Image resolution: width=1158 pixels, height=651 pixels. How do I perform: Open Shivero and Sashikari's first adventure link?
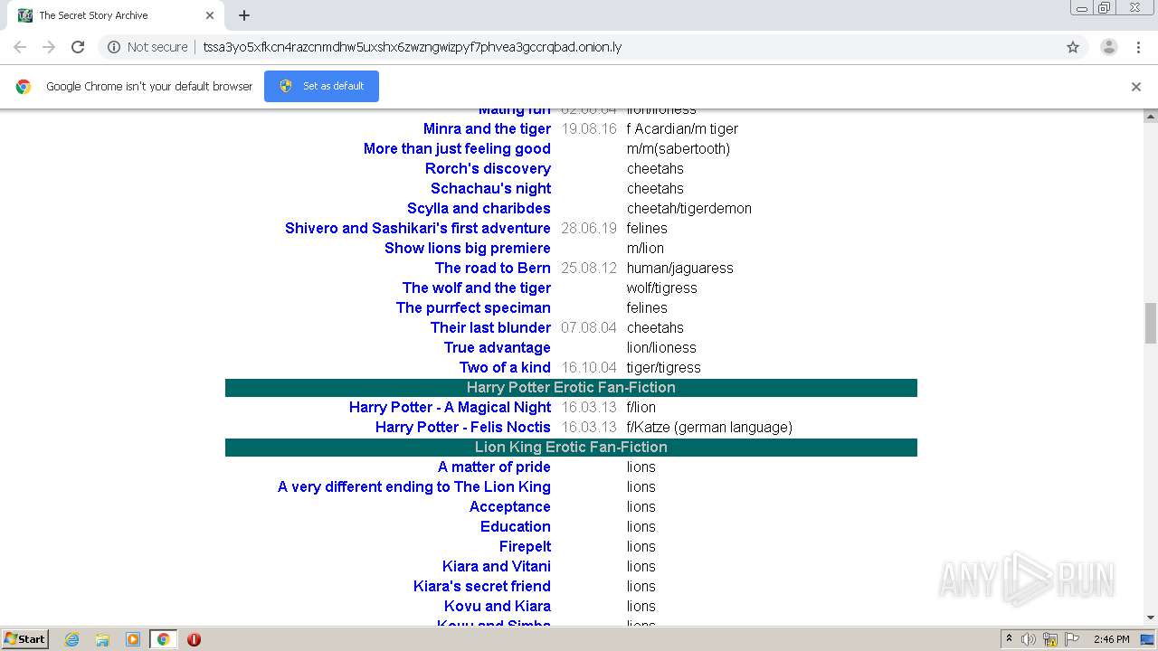click(417, 228)
